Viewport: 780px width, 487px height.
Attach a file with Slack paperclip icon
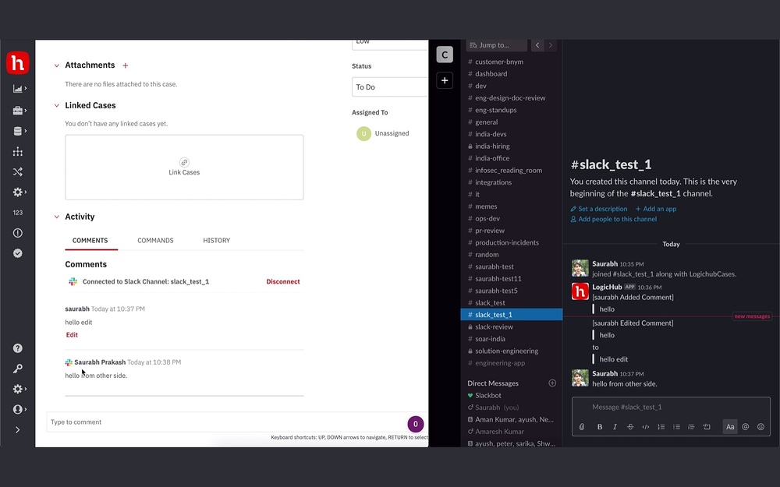coord(582,427)
